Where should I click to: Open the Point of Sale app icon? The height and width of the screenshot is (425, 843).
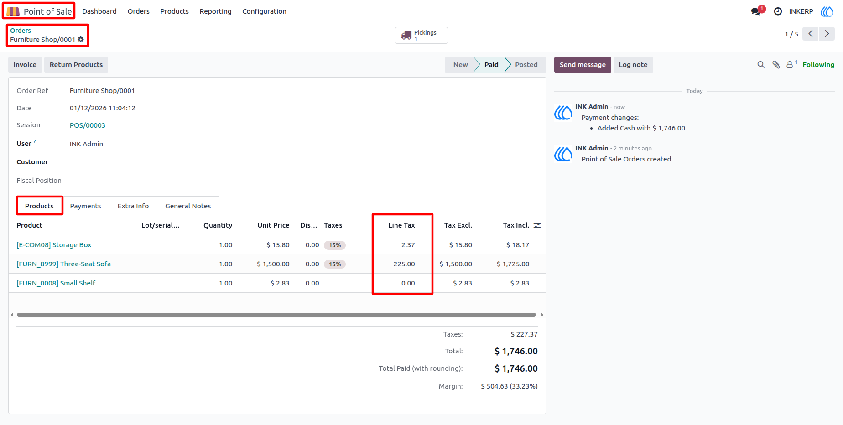(13, 11)
